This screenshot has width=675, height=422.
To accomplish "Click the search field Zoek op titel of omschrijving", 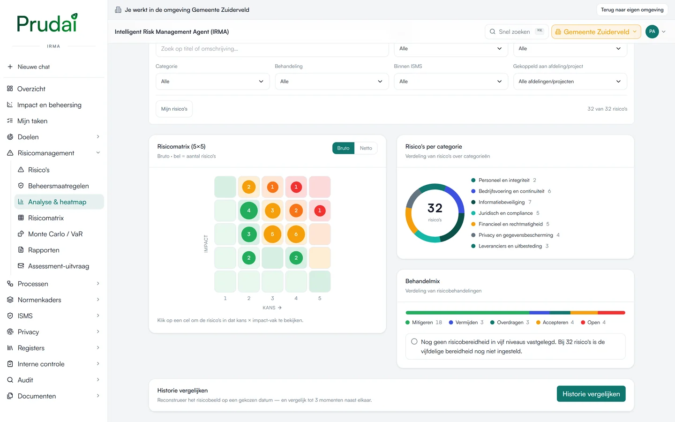I will (272, 49).
